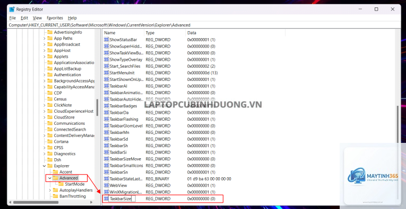Screen dimensions: 406x209
Task: Click the Registry Editor title bar icon
Action: point(12,10)
